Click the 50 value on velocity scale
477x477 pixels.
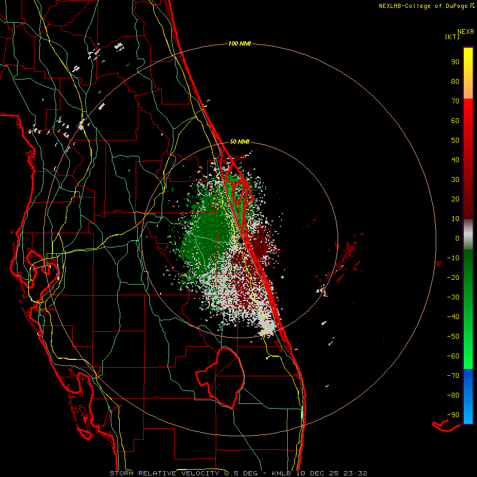455,140
